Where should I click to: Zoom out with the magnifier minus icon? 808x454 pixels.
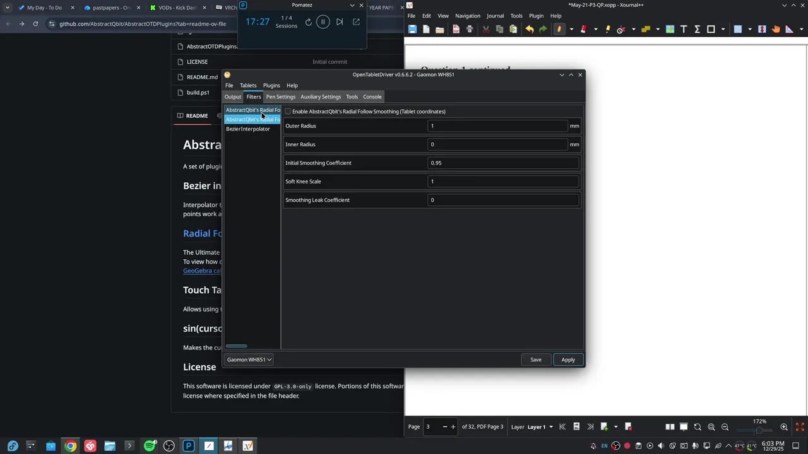(725, 427)
